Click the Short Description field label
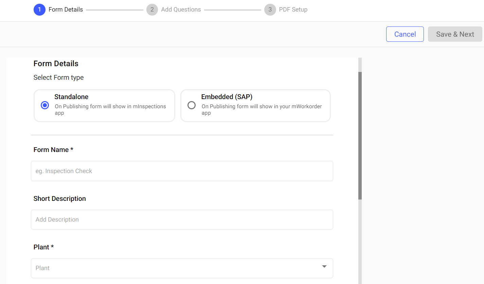This screenshot has width=484, height=284. (x=59, y=199)
